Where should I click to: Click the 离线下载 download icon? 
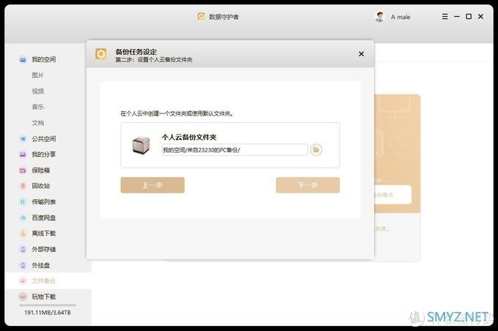[23, 234]
